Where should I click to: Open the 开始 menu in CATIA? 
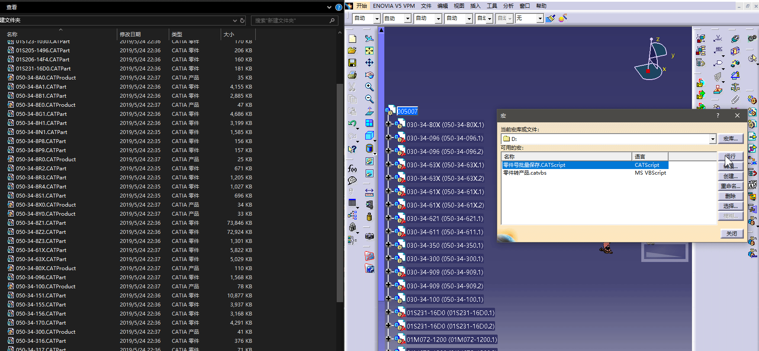[362, 6]
